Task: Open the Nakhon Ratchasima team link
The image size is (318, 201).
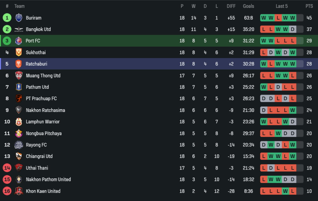Action: tap(45, 110)
